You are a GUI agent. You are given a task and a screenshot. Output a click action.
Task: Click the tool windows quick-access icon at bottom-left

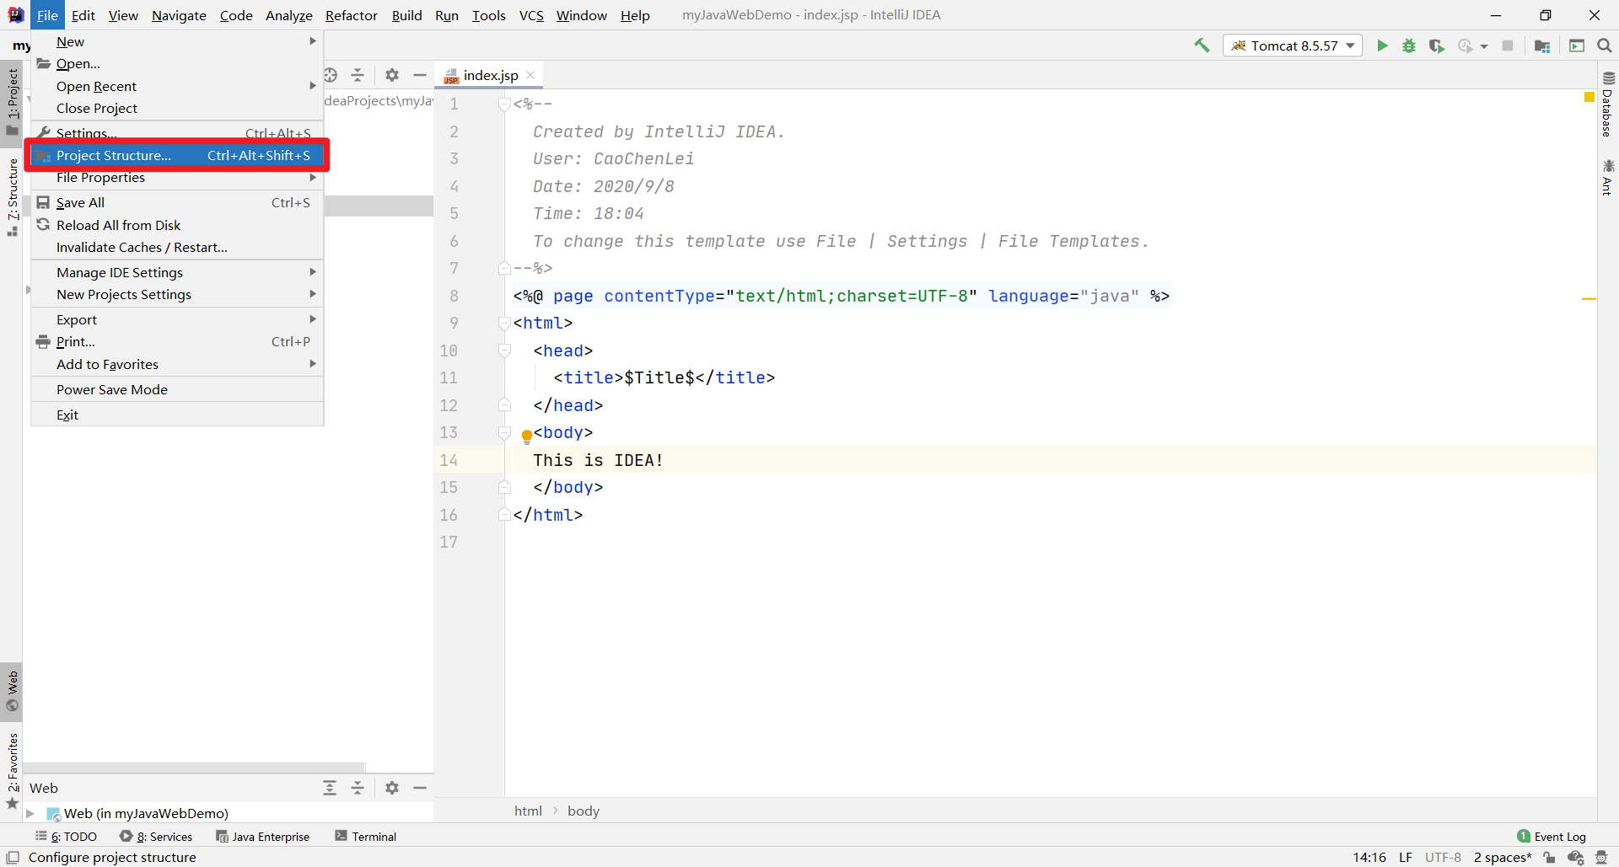click(x=13, y=857)
